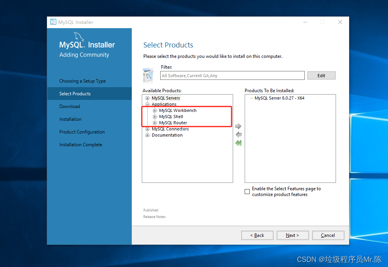The height and width of the screenshot is (267, 388).
Task: Click the Back button
Action: (x=257, y=235)
